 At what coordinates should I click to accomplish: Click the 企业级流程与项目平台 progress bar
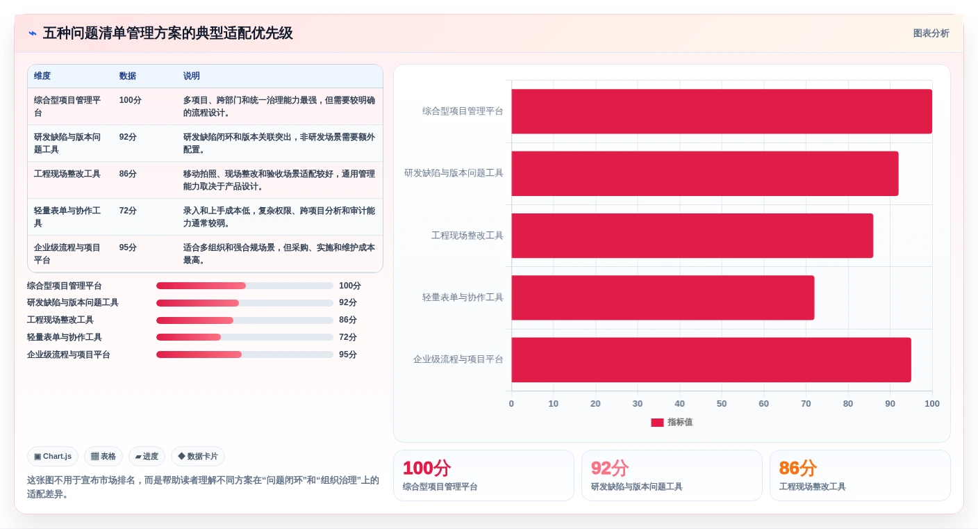pyautogui.click(x=244, y=355)
